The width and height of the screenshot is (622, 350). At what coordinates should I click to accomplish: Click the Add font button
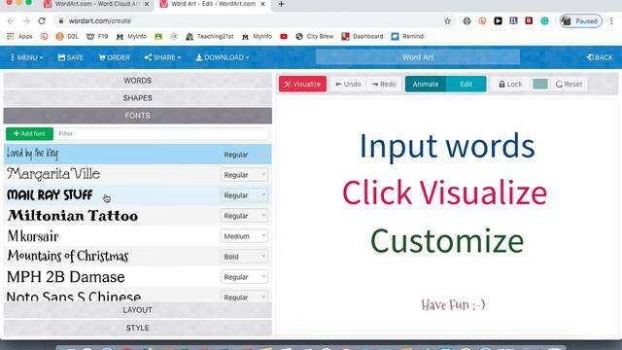tap(29, 134)
